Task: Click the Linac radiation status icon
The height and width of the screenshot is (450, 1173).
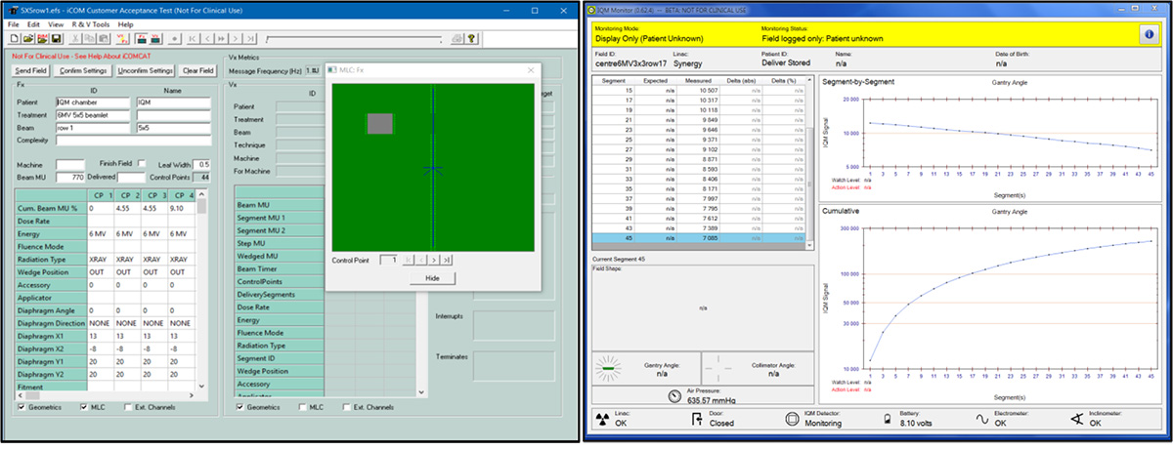Action: [604, 421]
